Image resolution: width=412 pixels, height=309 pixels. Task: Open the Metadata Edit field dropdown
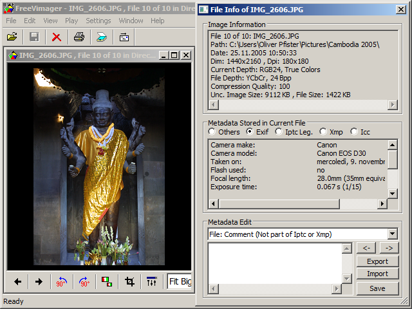point(393,234)
